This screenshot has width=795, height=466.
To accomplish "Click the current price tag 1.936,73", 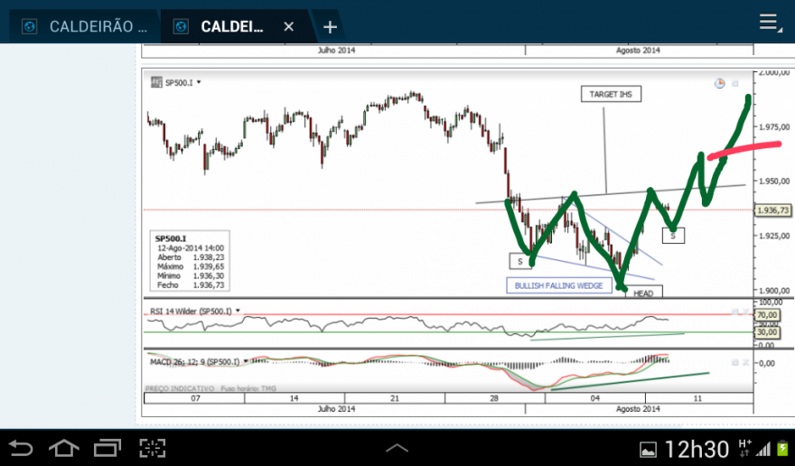I will tap(772, 210).
